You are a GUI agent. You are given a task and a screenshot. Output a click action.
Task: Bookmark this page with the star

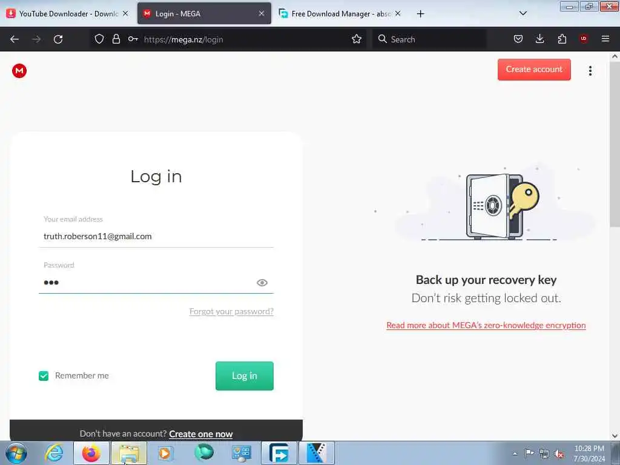click(x=357, y=39)
